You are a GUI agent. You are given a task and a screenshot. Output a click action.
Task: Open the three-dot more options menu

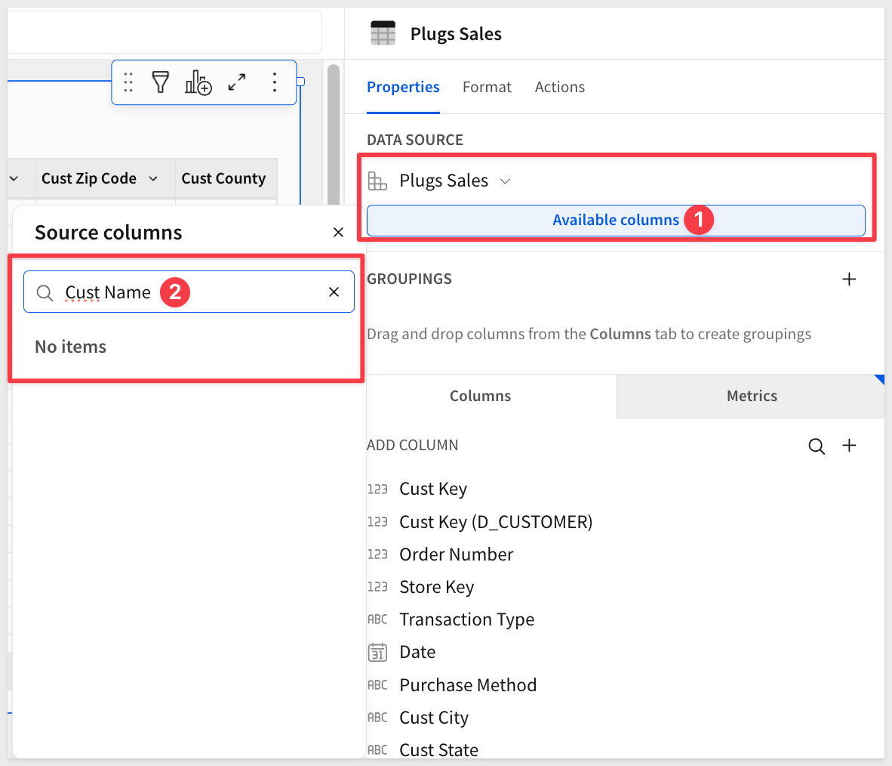click(x=275, y=82)
